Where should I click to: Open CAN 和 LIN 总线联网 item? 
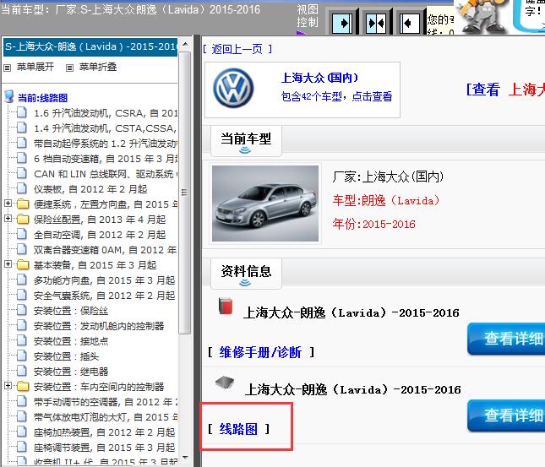[106, 174]
